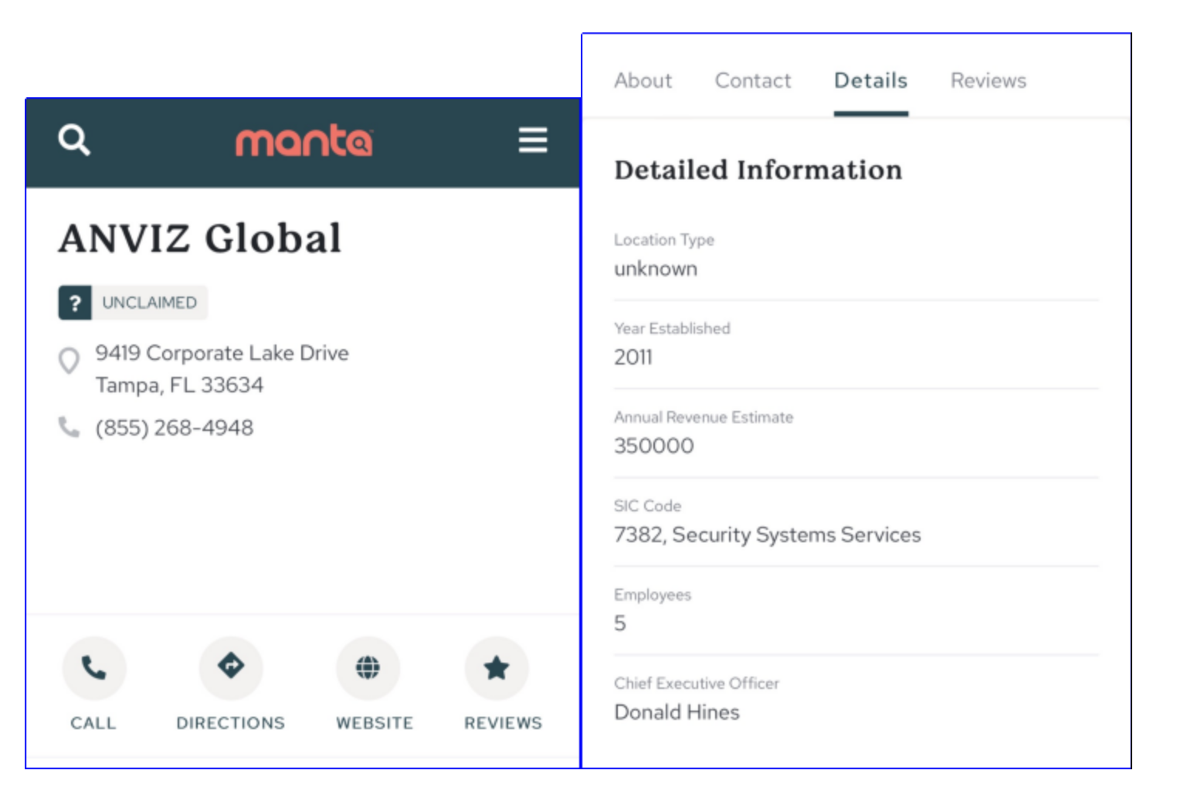Click the Manta logo
The image size is (1177, 794).
(x=304, y=141)
